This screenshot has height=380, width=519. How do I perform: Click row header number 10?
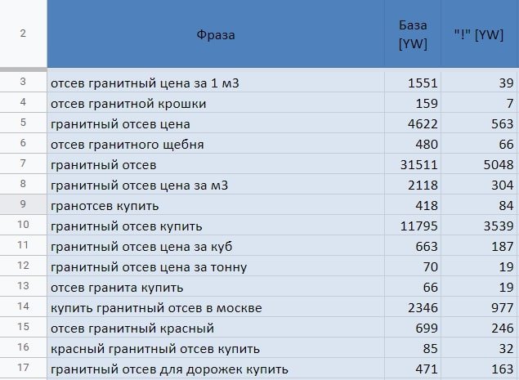23,226
